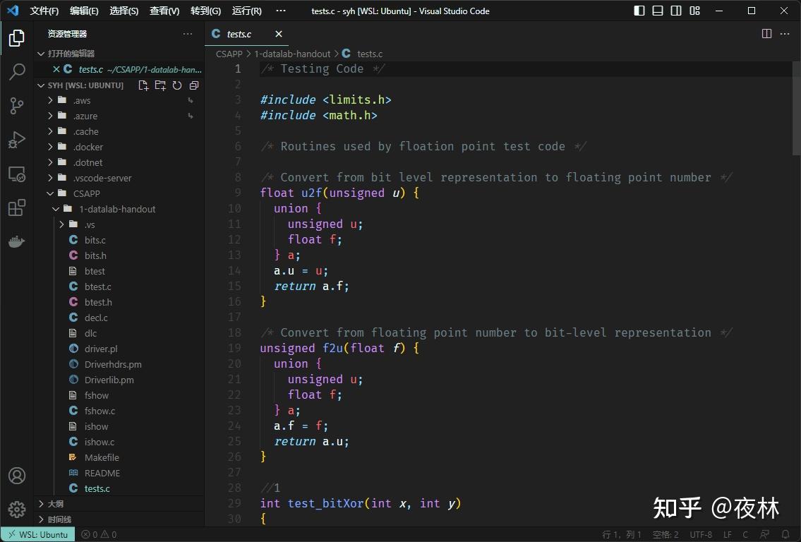Open the Search view in activity bar
801x542 pixels.
pyautogui.click(x=17, y=71)
